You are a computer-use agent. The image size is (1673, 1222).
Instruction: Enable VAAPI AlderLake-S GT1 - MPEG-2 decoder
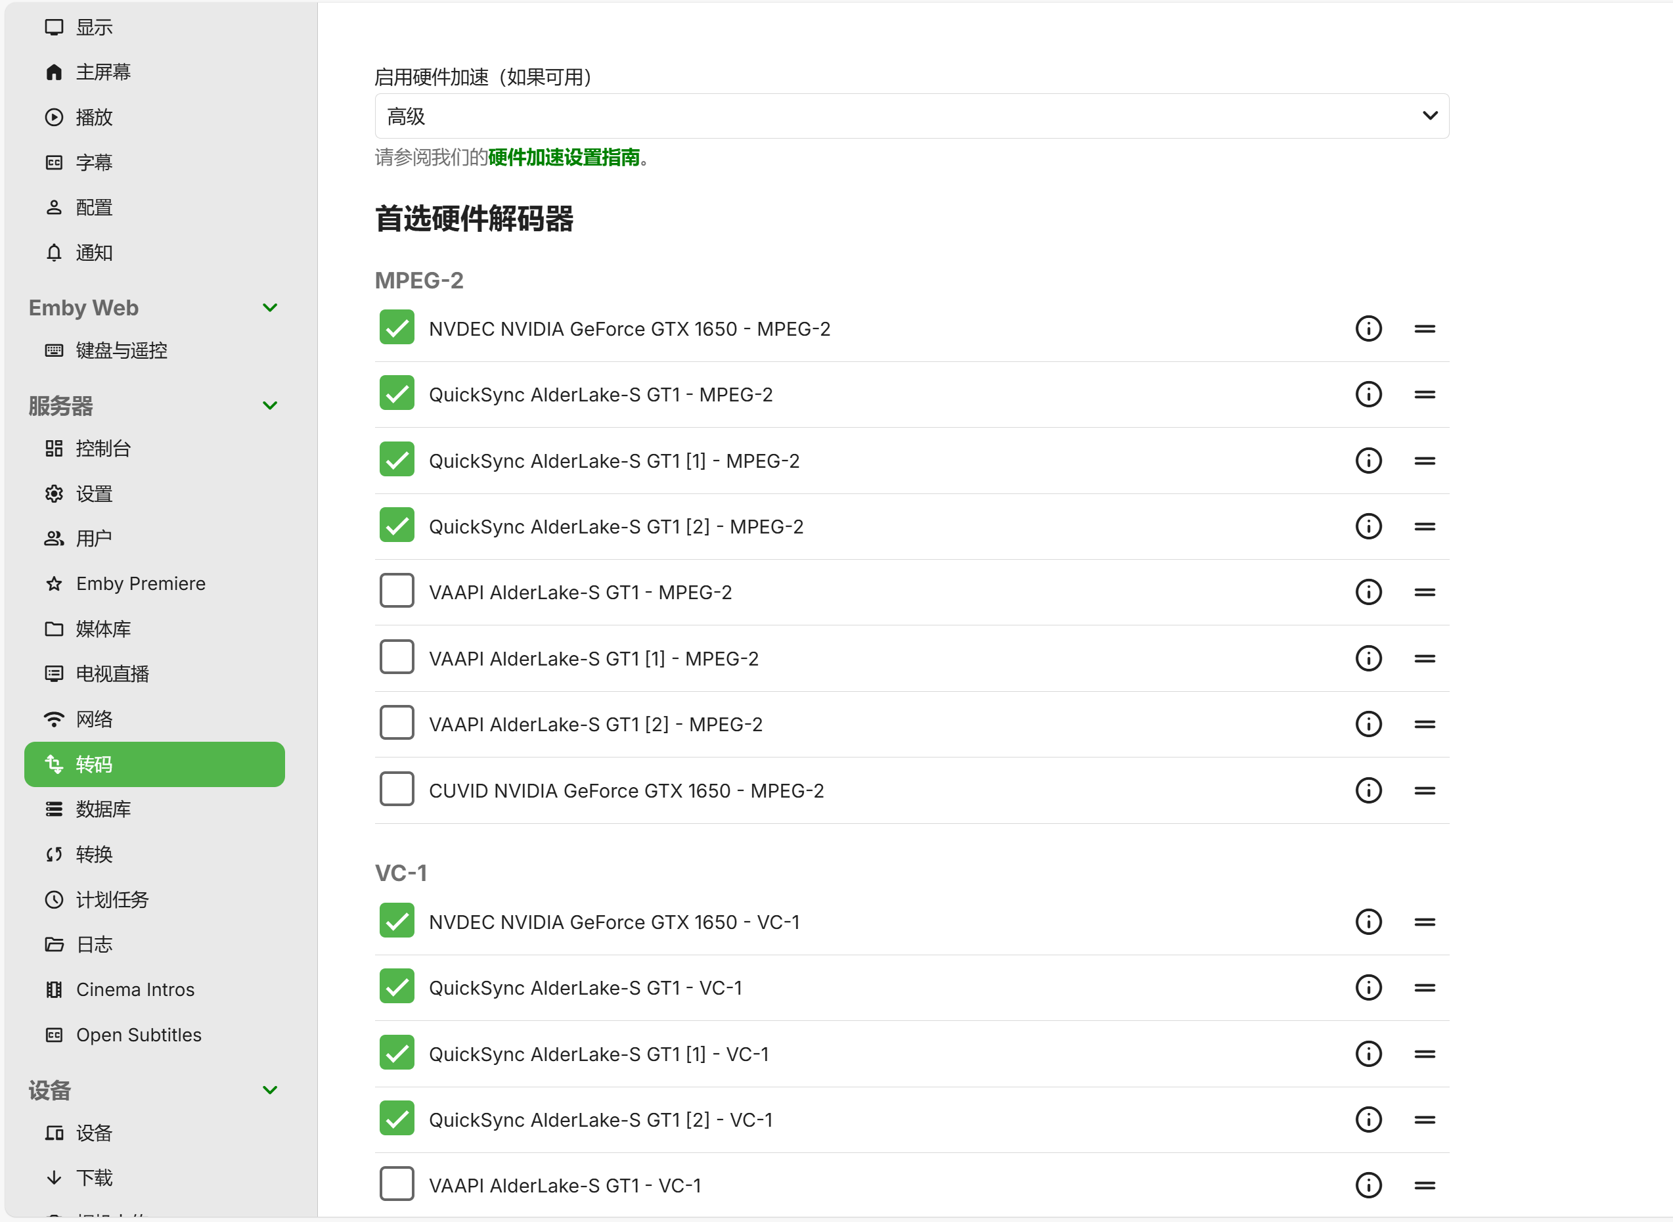coord(397,591)
